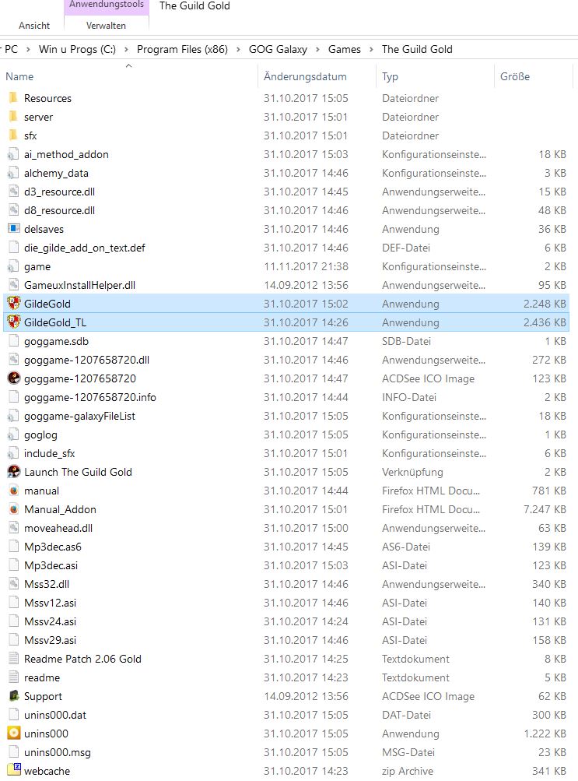Image resolution: width=578 pixels, height=781 pixels.
Task: Select the server folder icon
Action: coord(13,117)
